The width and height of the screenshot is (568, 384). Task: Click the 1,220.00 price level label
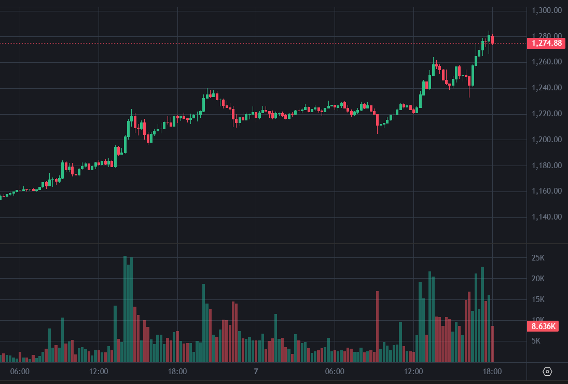[x=547, y=114]
